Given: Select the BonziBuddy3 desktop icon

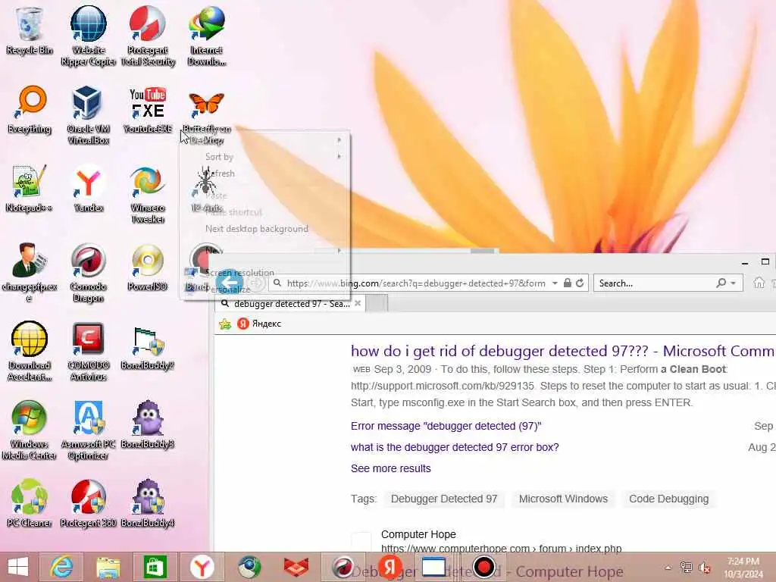Looking at the screenshot, I should (148, 425).
